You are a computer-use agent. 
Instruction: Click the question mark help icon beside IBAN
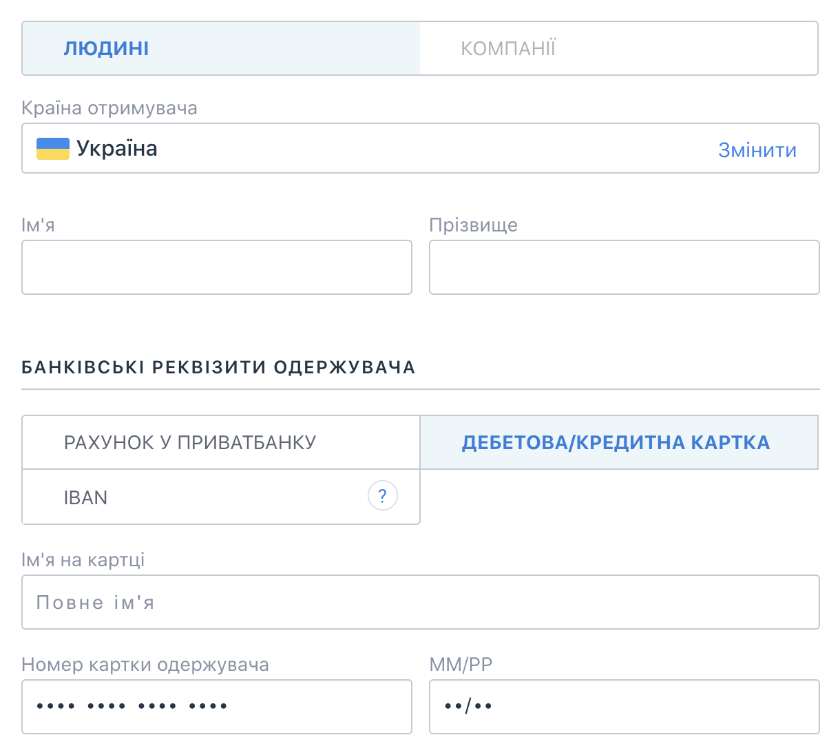(x=383, y=495)
